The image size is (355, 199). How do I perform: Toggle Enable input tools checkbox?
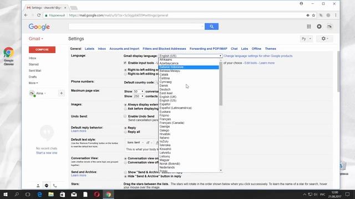[x=125, y=62]
